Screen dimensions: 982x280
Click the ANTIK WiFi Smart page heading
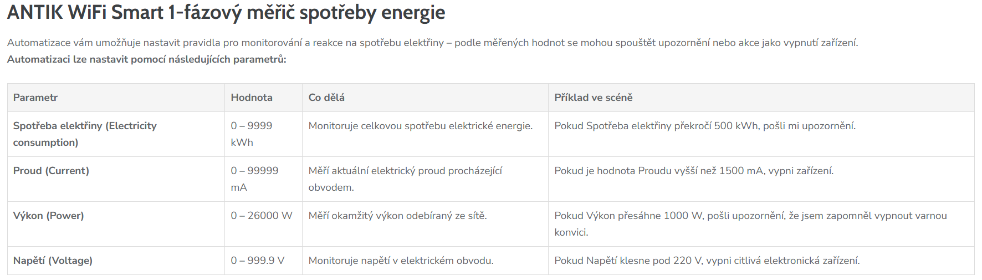[226, 12]
